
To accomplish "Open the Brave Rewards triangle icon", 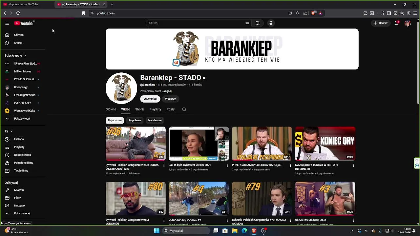I will click(x=320, y=13).
